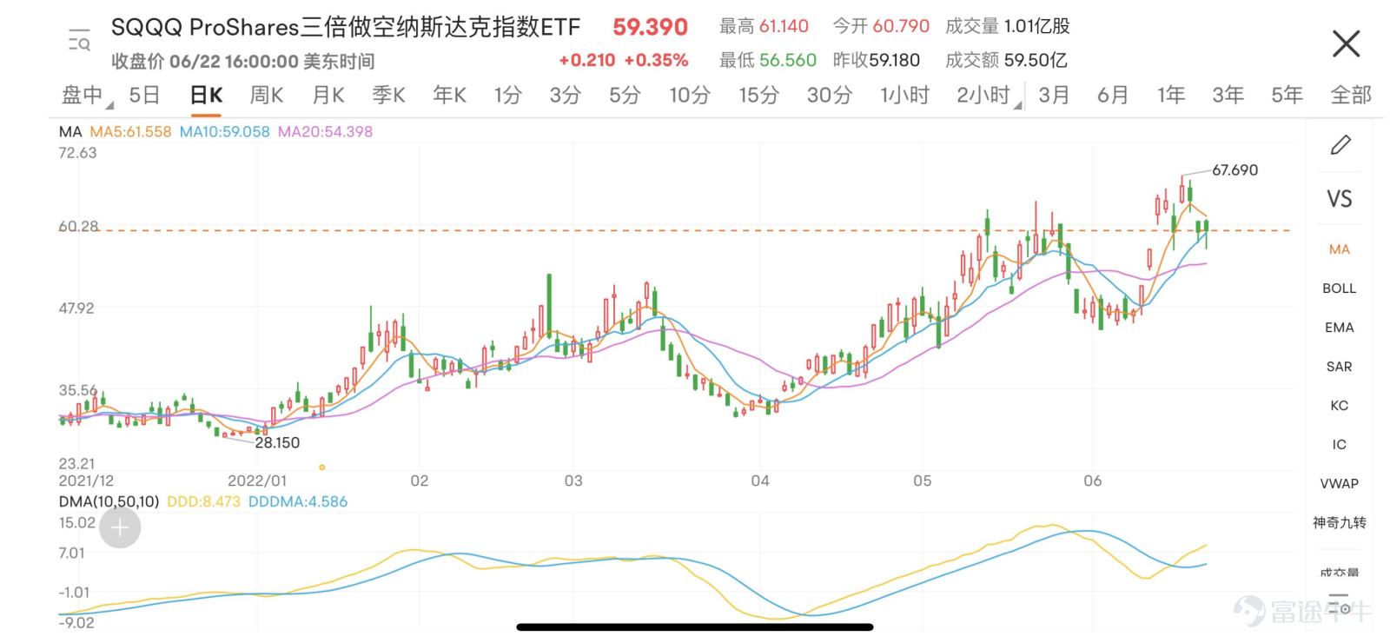1390x643 pixels.
Task: Open the VS compare feature
Action: point(1340,199)
